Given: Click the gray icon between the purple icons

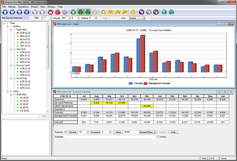Looking at the screenshot, I should coord(149,12).
